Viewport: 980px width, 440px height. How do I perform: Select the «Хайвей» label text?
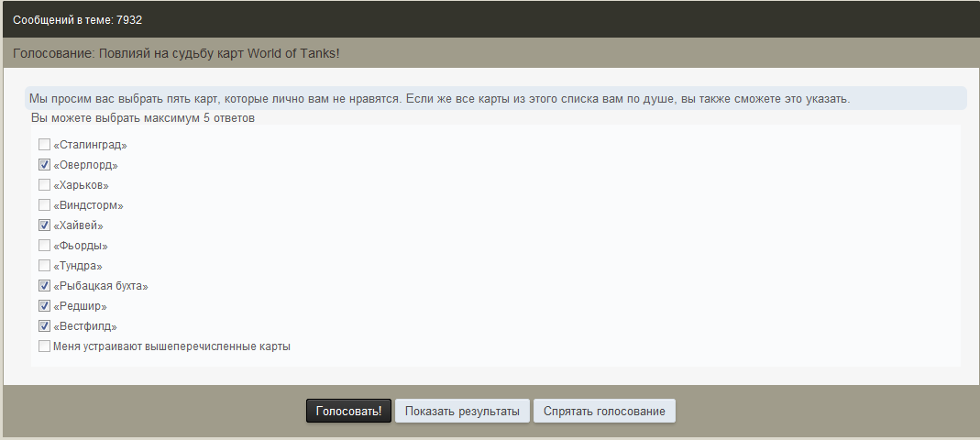[x=78, y=225]
